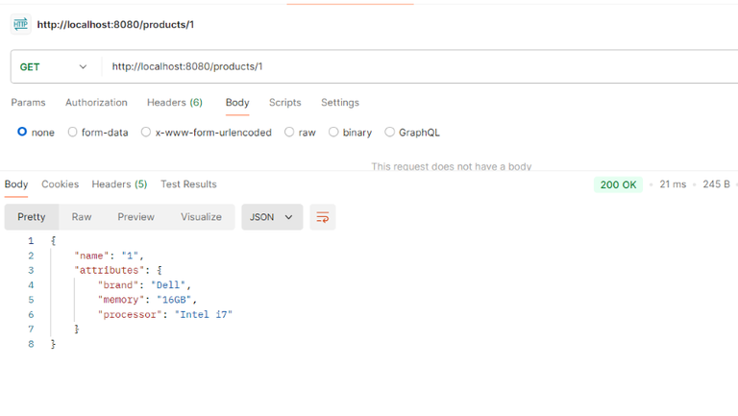Open the request Params tab
Screen dimensions: 738x416
click(28, 103)
